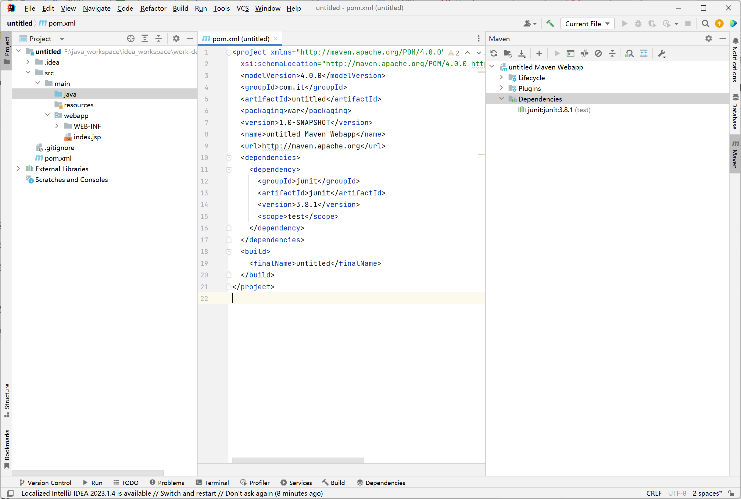Toggle the Maven side stripe button
Image resolution: width=741 pixels, height=499 pixels.
pyautogui.click(x=735, y=154)
